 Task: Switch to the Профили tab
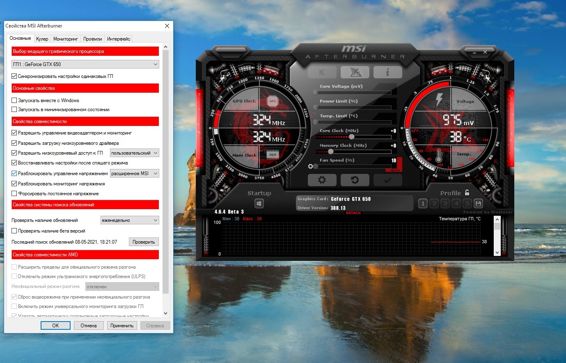(93, 39)
